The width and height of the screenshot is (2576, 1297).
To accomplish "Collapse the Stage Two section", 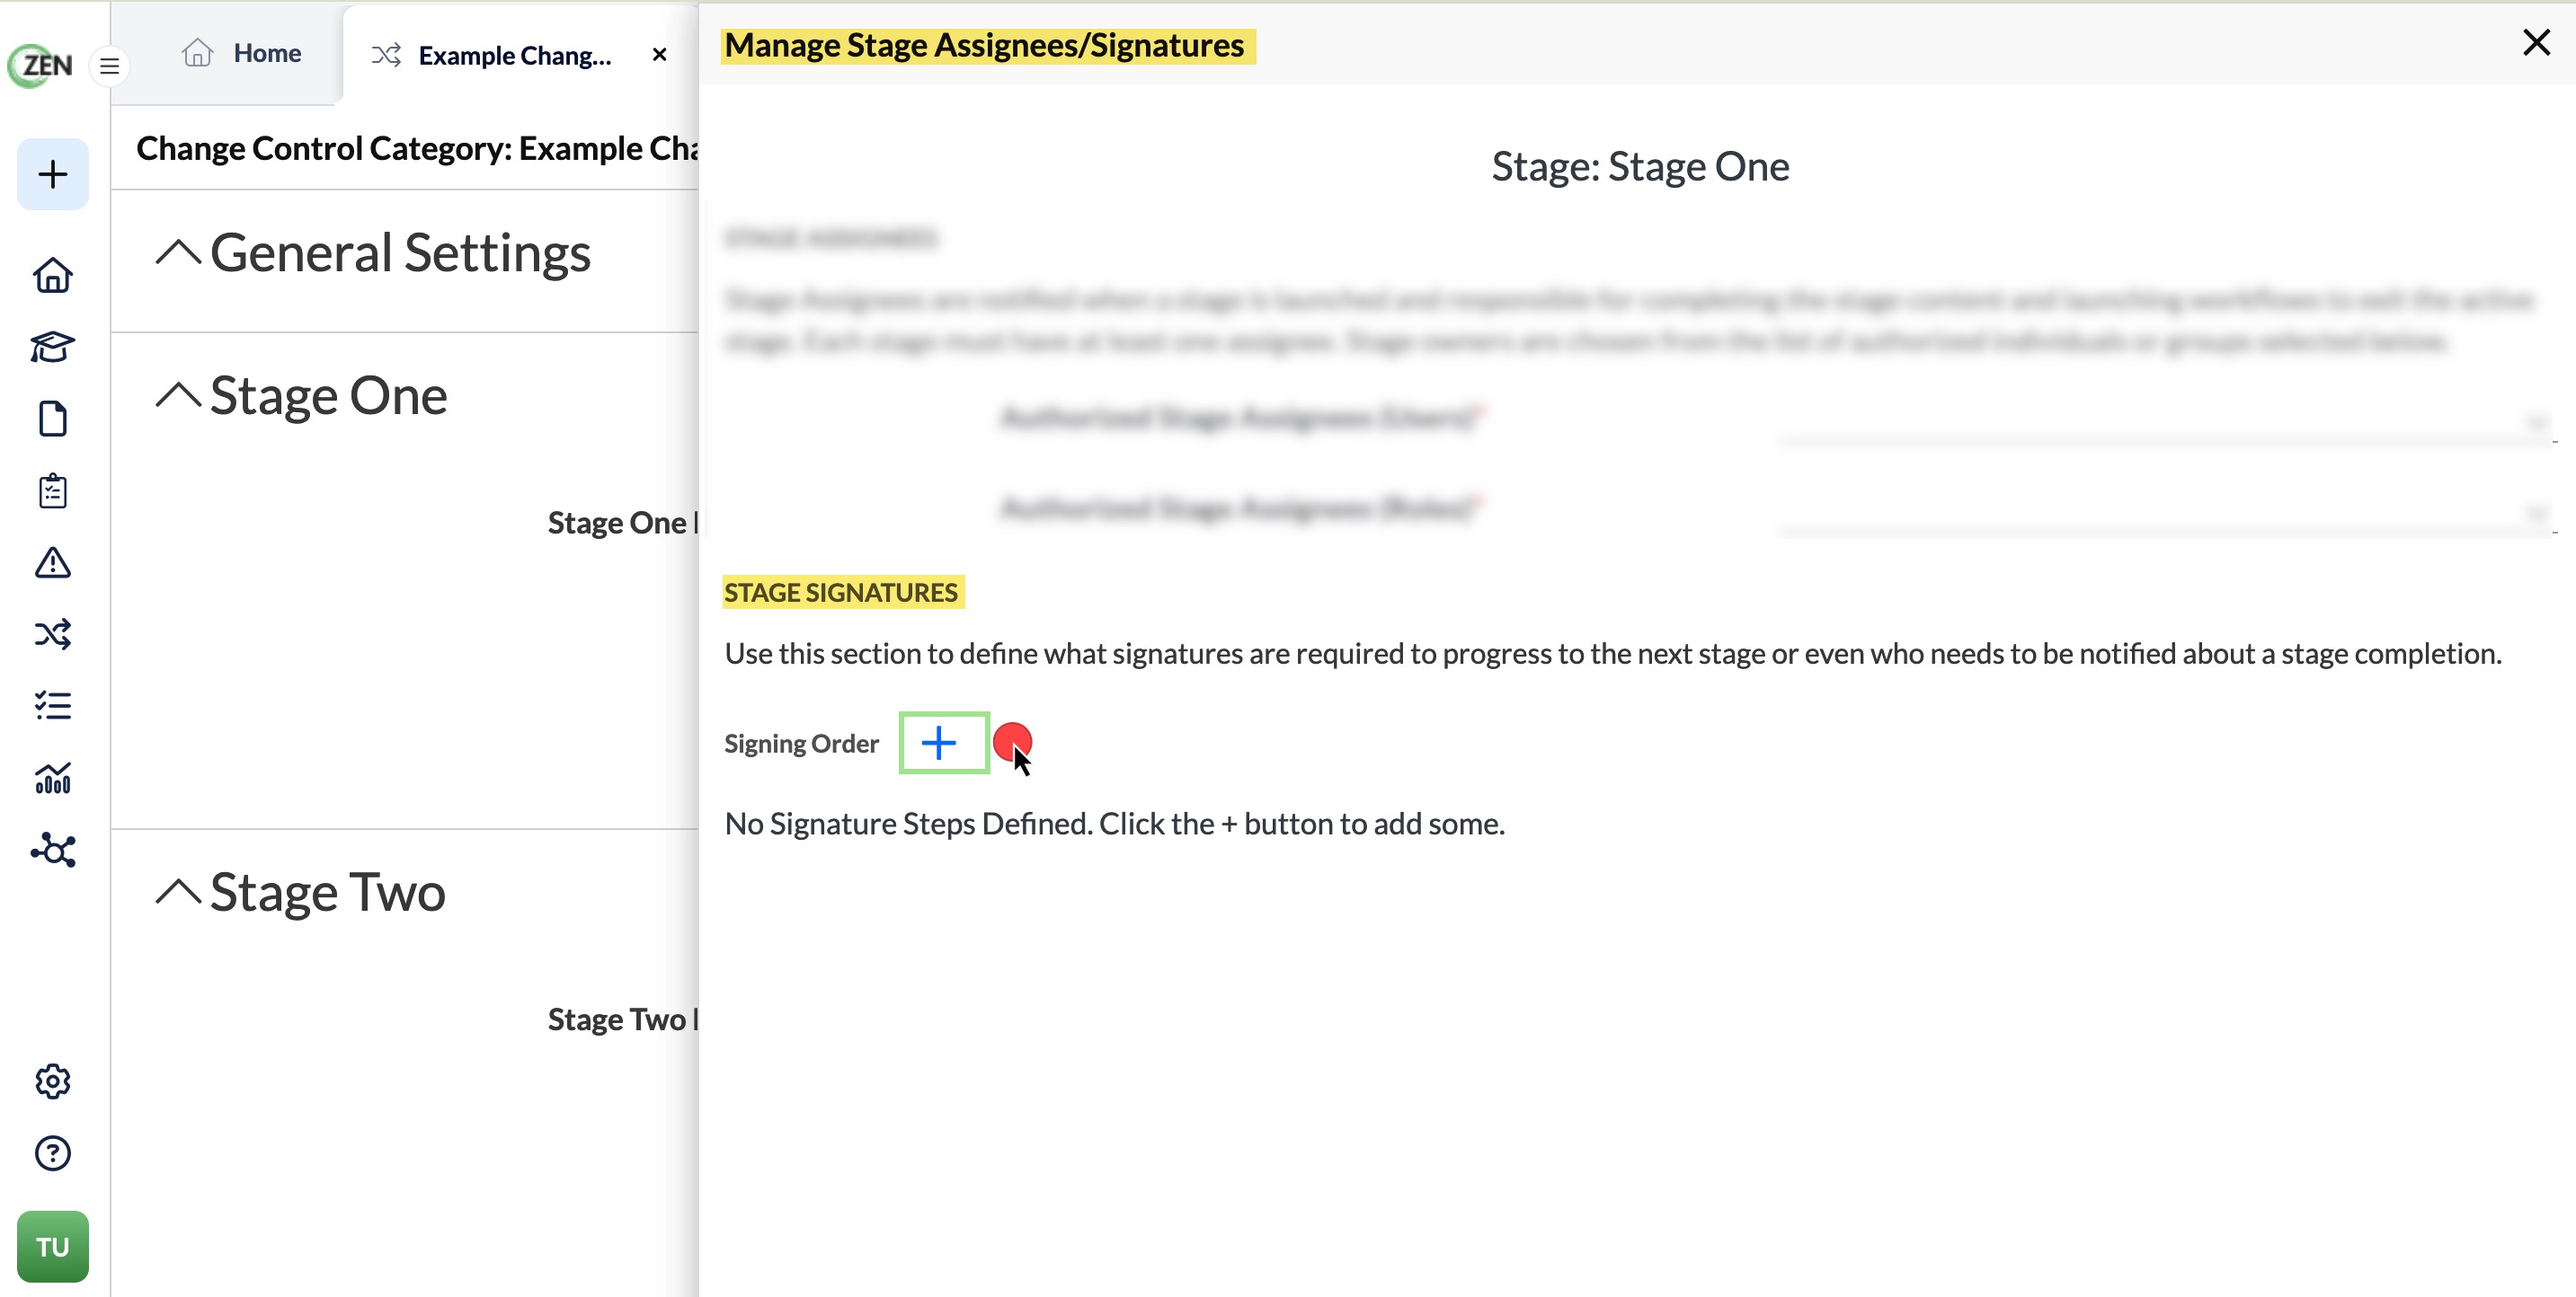I will 179,890.
